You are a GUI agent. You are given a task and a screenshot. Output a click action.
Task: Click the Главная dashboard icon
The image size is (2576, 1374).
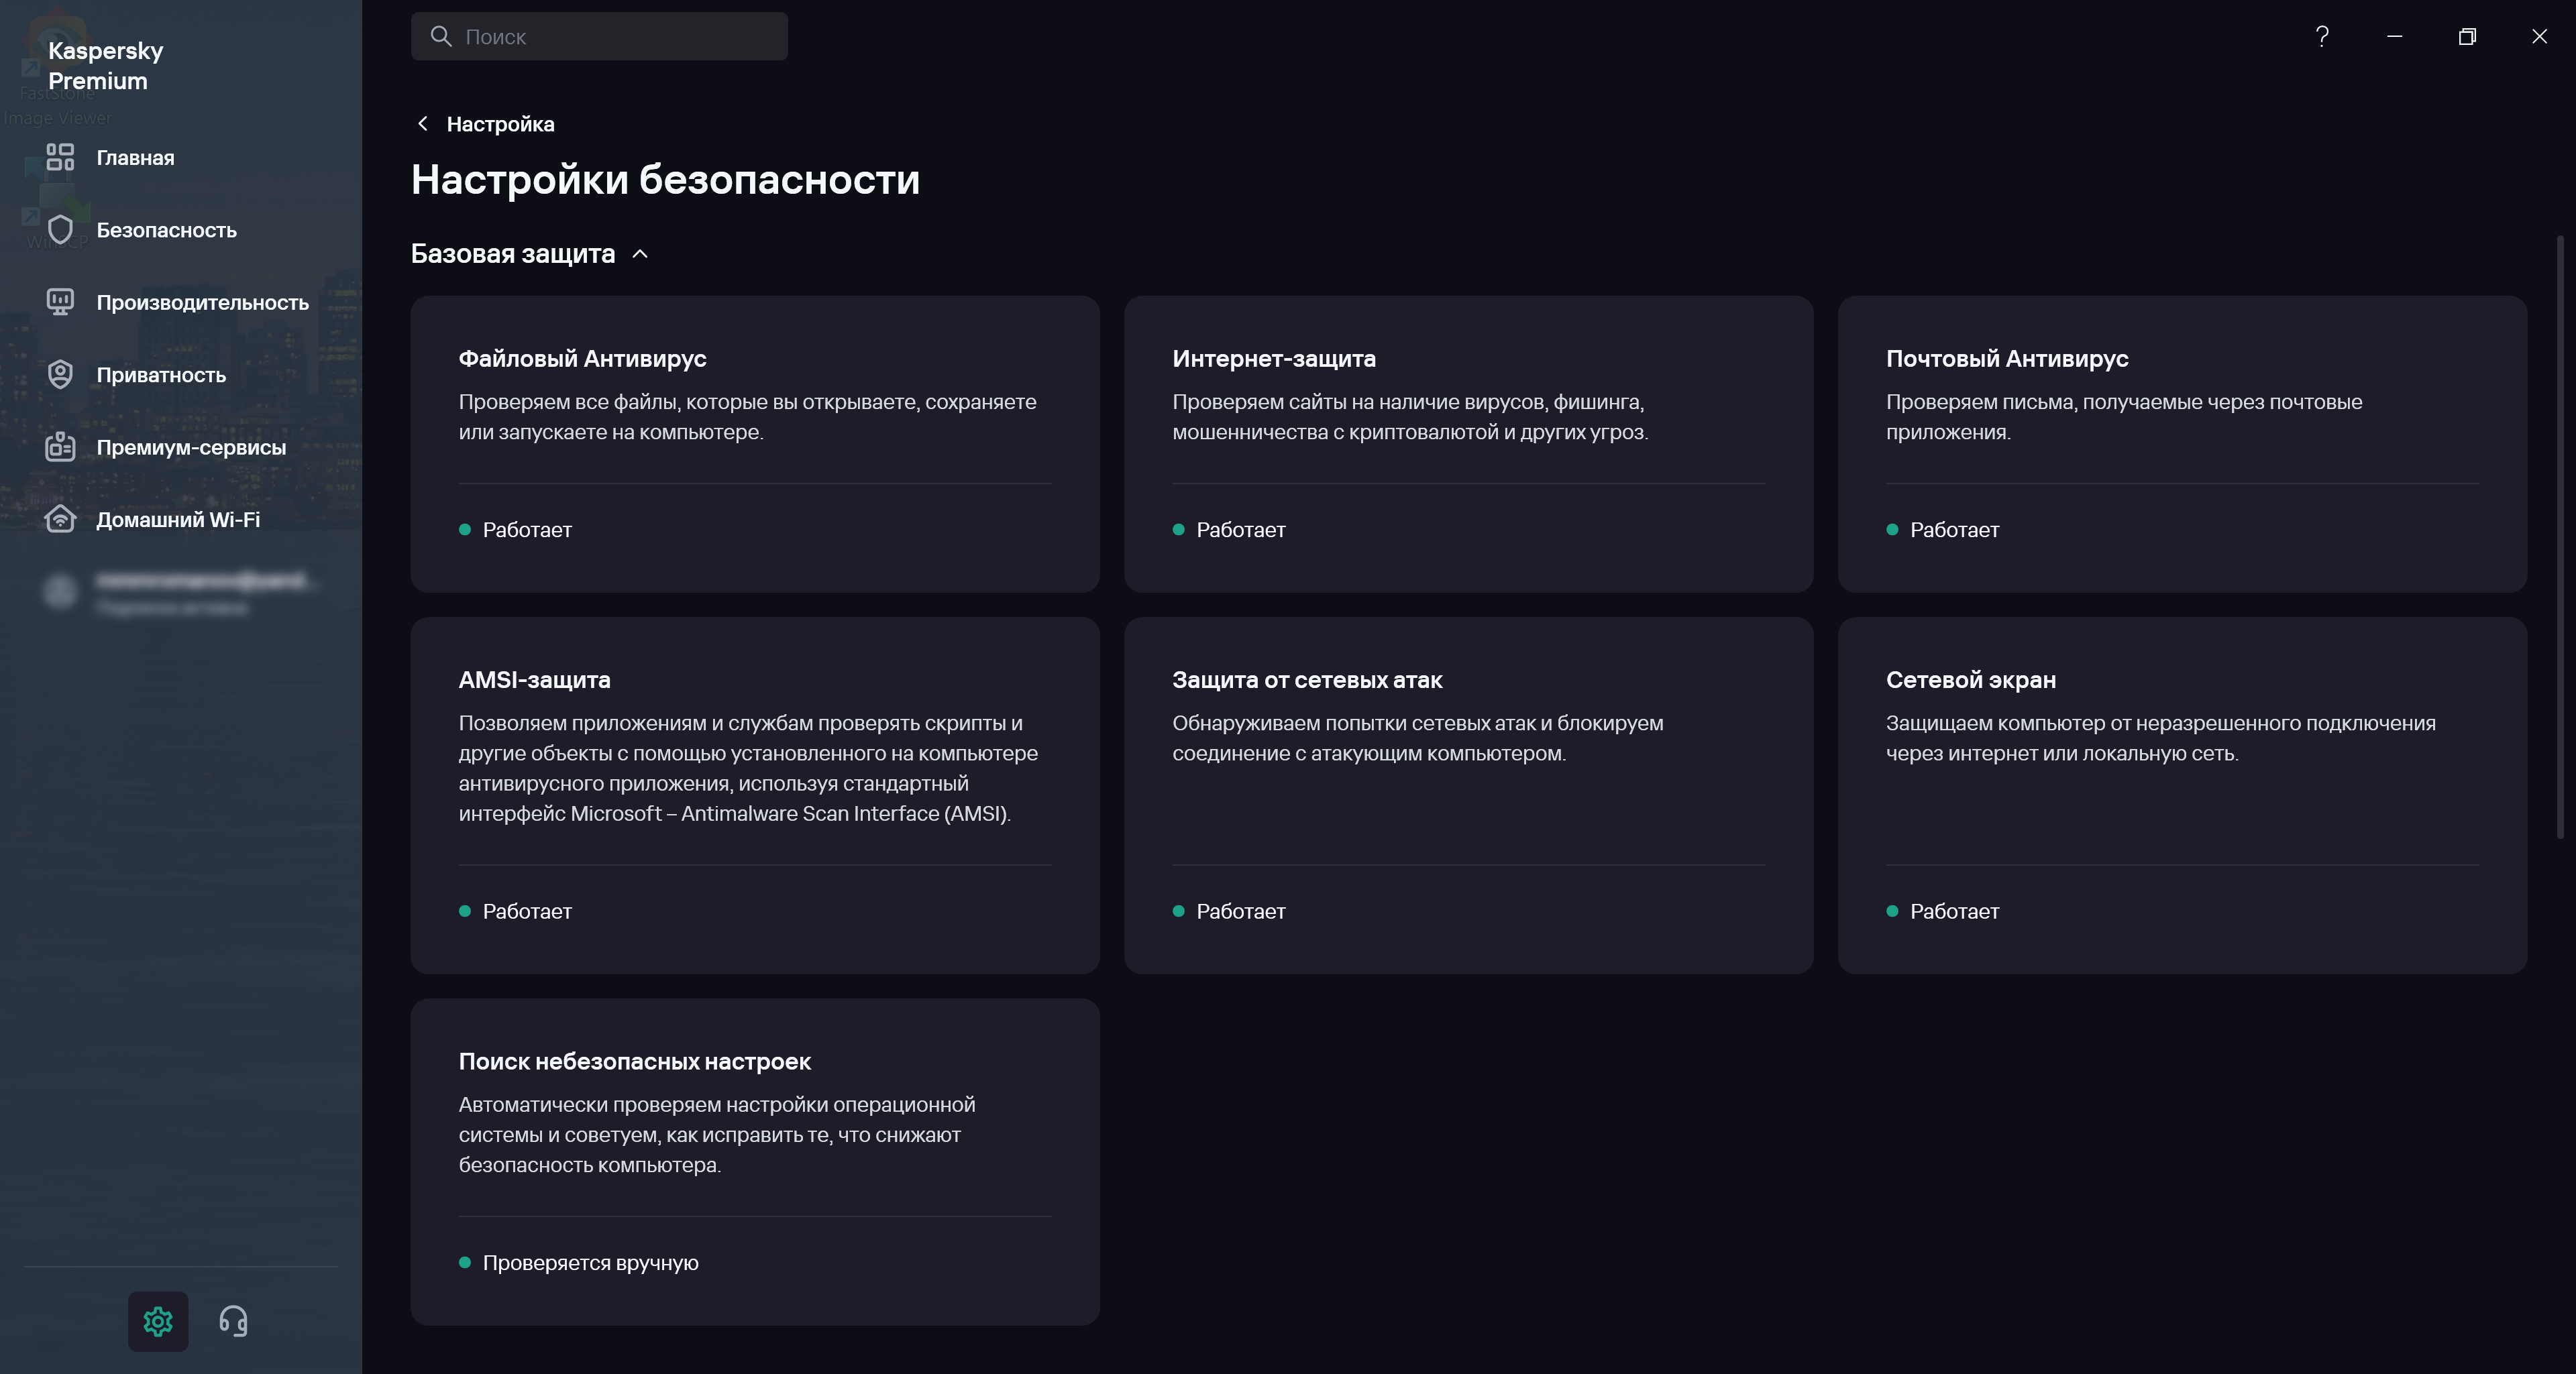(x=60, y=158)
